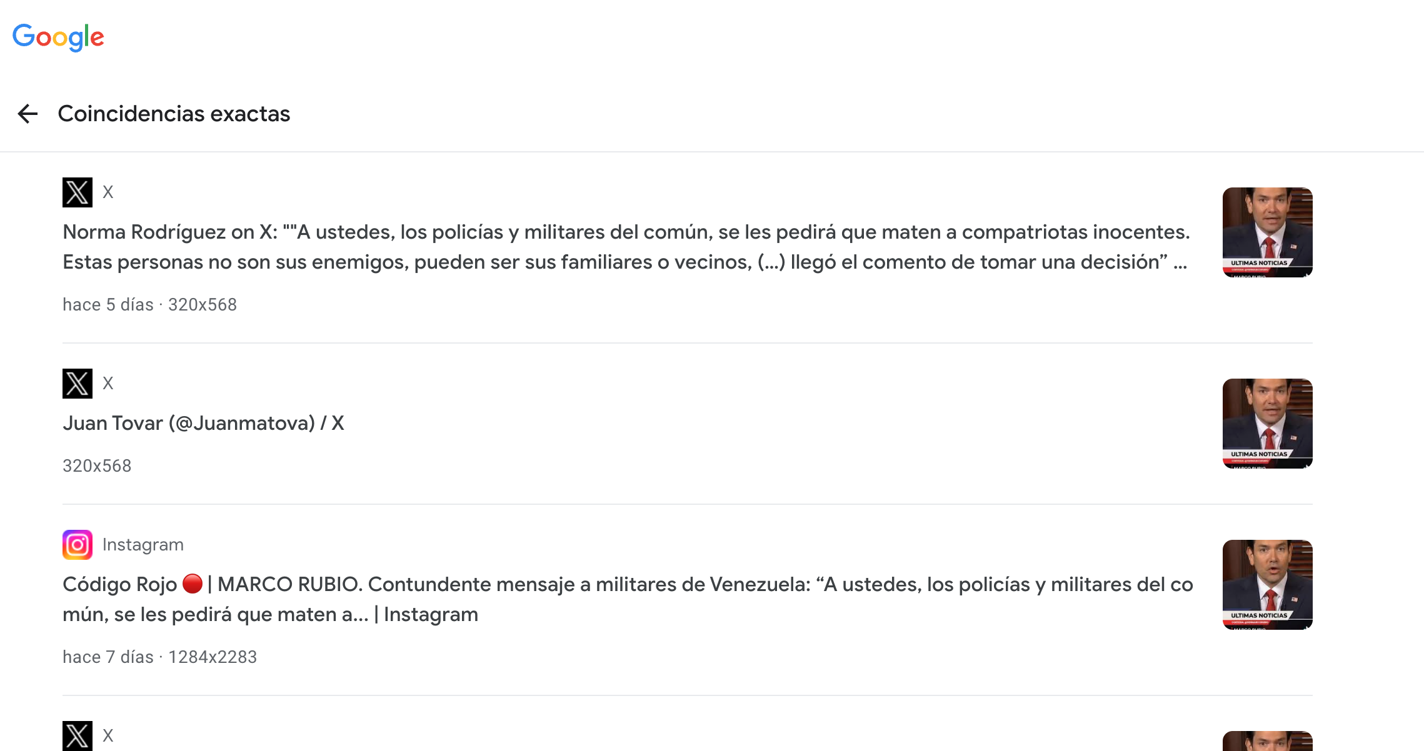Click the thumbnail beside Norma Rodríguez result
This screenshot has width=1424, height=751.
pyautogui.click(x=1267, y=232)
